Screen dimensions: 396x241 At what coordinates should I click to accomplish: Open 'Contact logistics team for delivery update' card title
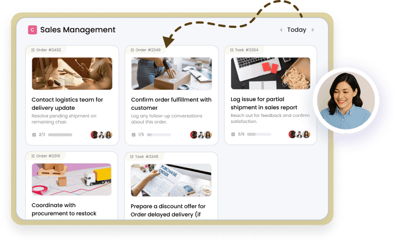click(67, 104)
